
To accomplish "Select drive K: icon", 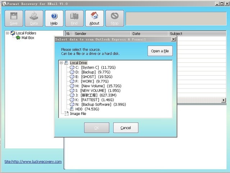I will tap(72, 100).
